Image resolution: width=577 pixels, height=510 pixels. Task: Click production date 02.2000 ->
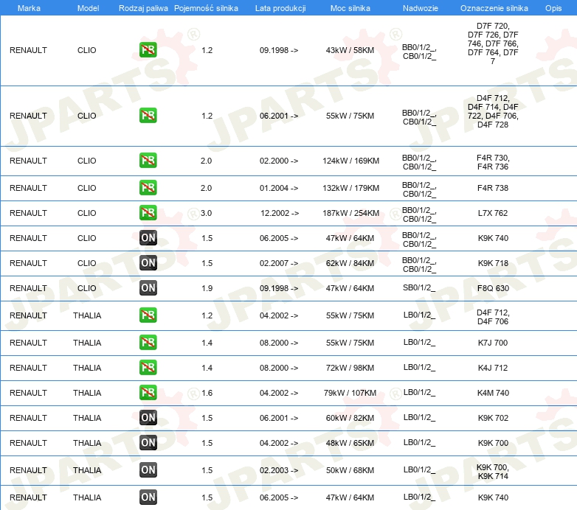click(x=279, y=161)
